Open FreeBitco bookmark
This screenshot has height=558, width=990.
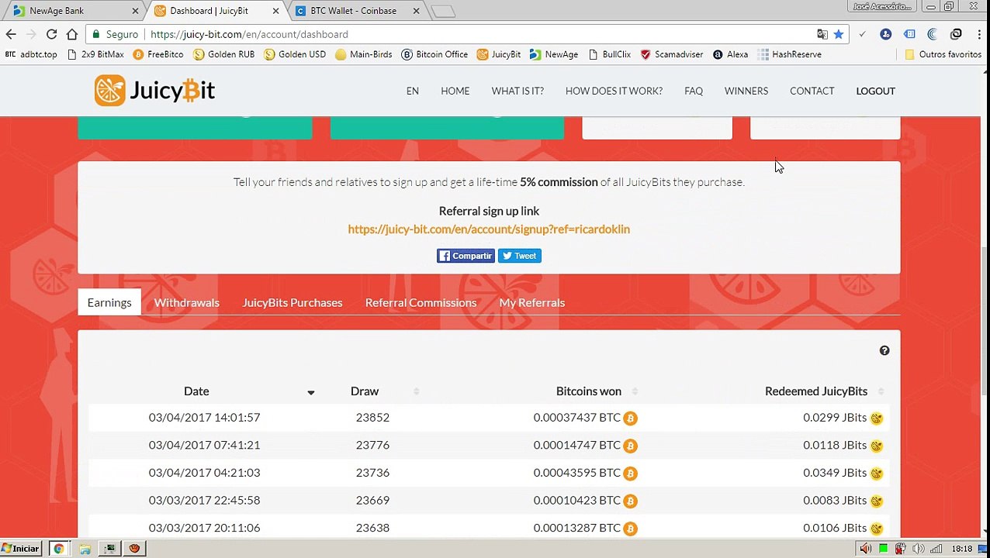(158, 54)
